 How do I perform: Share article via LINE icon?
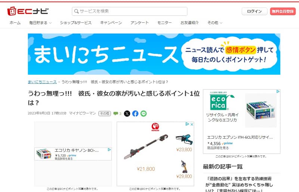144,114
